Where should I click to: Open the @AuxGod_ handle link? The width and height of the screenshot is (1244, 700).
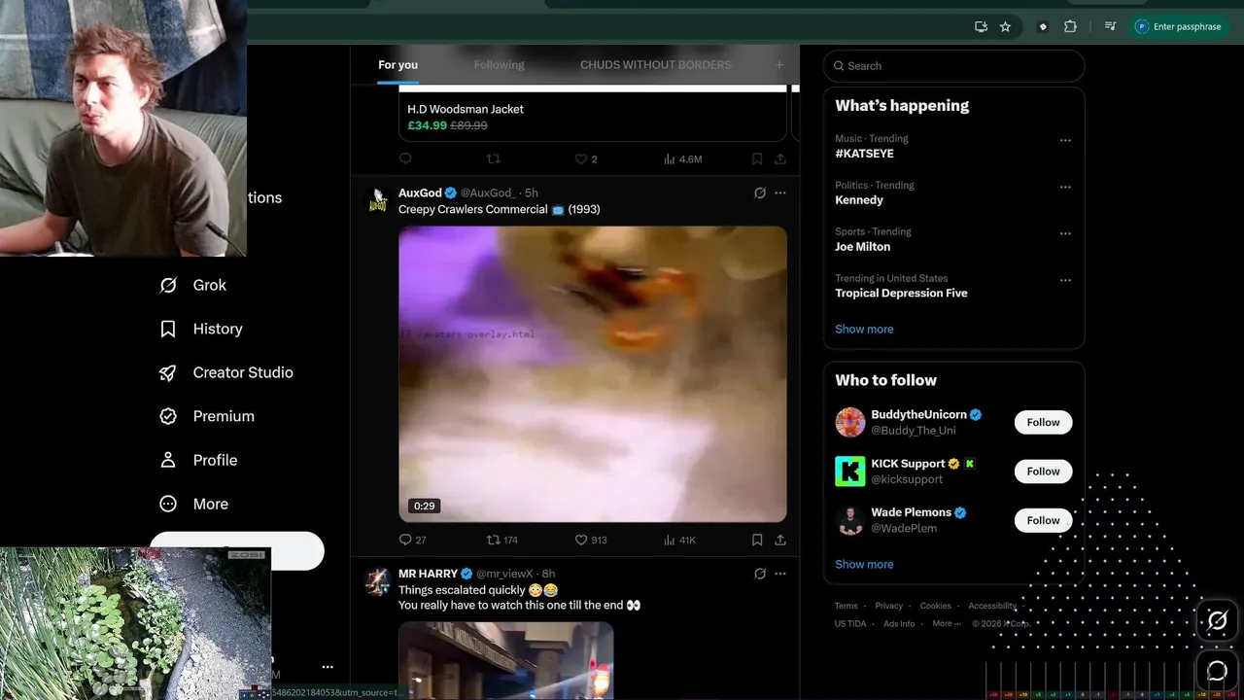tap(488, 193)
